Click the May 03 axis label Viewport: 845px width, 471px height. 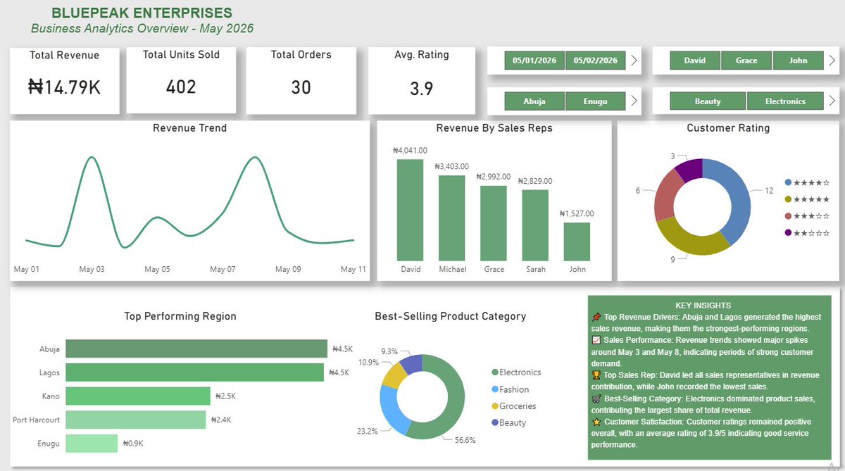pyautogui.click(x=92, y=270)
